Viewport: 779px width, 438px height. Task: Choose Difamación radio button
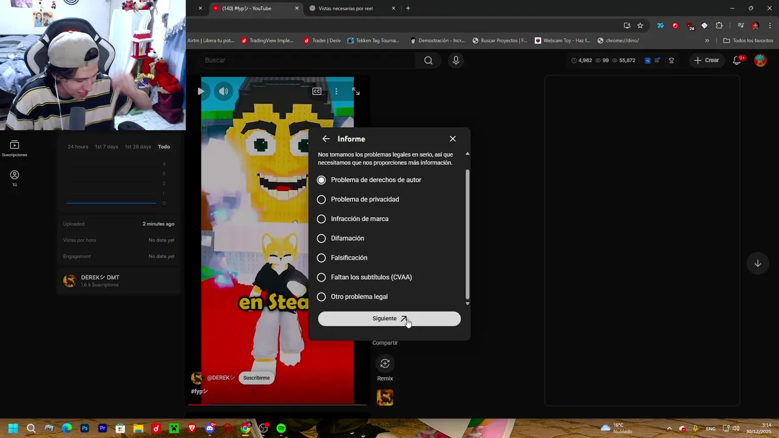point(321,238)
